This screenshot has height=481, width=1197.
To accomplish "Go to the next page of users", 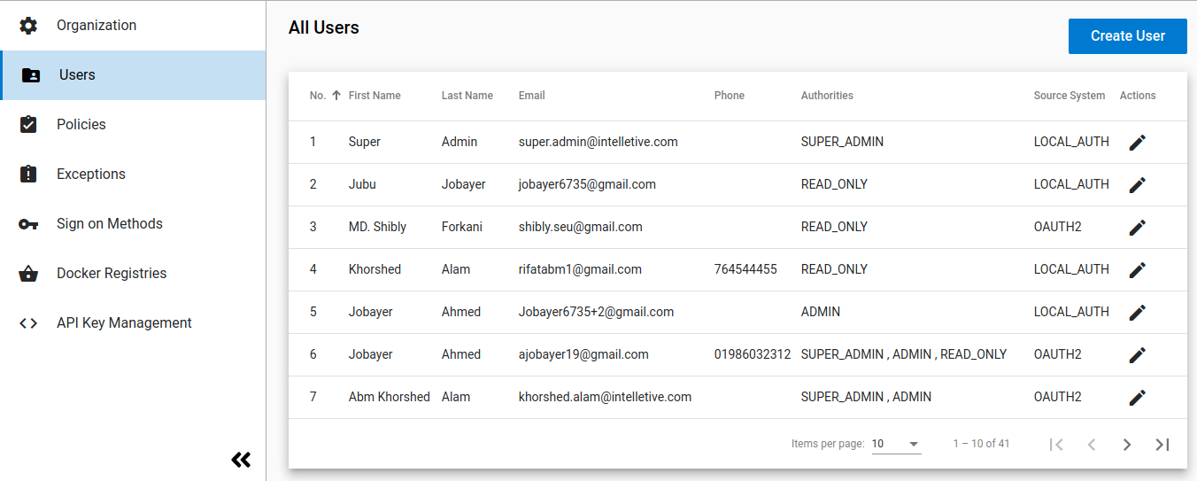I will click(1127, 445).
